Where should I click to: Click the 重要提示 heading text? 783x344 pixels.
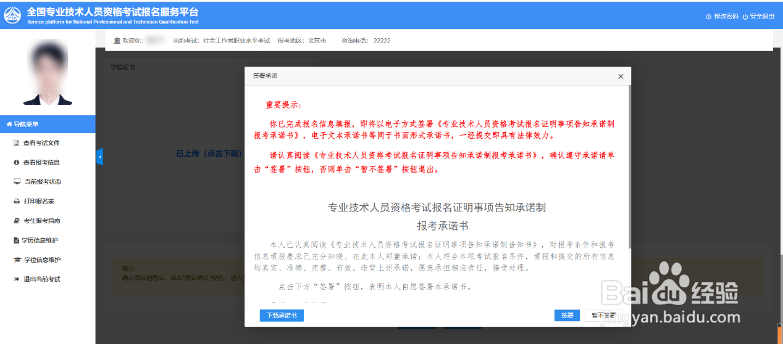click(x=284, y=105)
